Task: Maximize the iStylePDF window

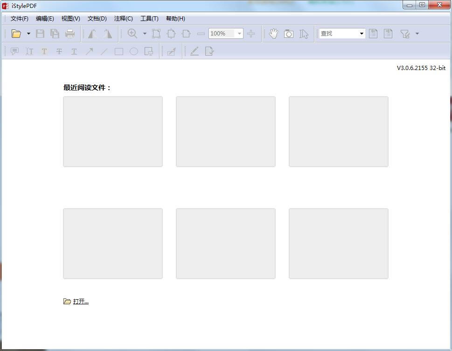Action: [x=422, y=5]
